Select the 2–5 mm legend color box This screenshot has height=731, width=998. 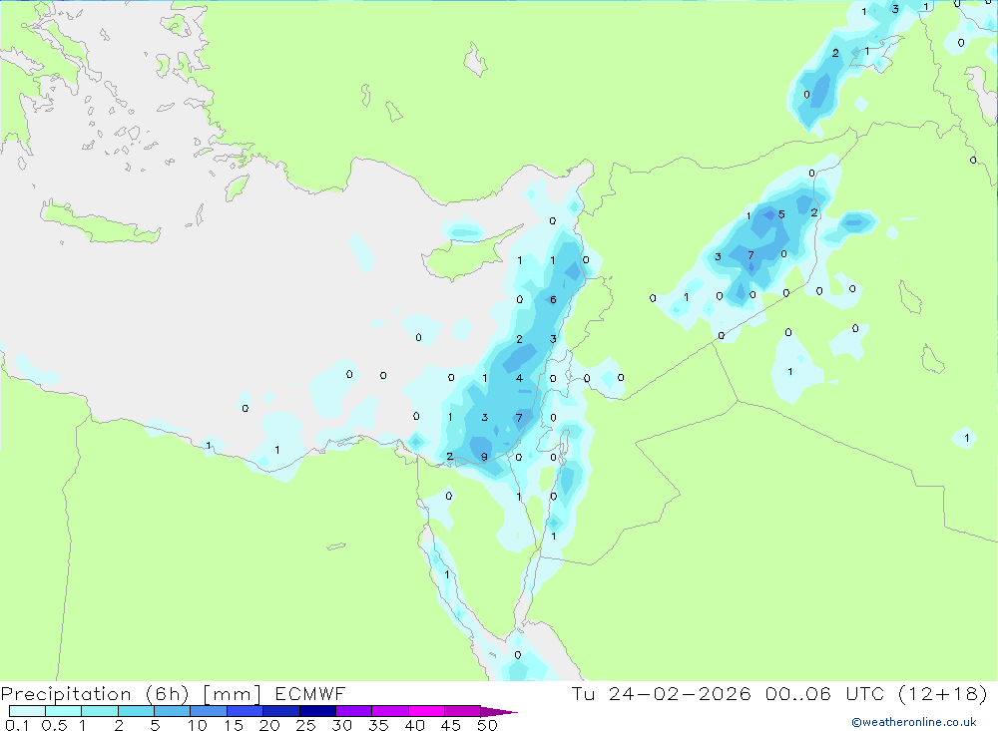[x=136, y=711]
